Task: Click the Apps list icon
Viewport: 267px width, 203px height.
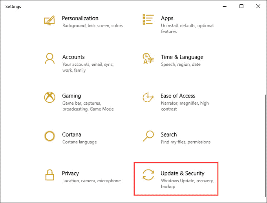Action: tap(148, 19)
